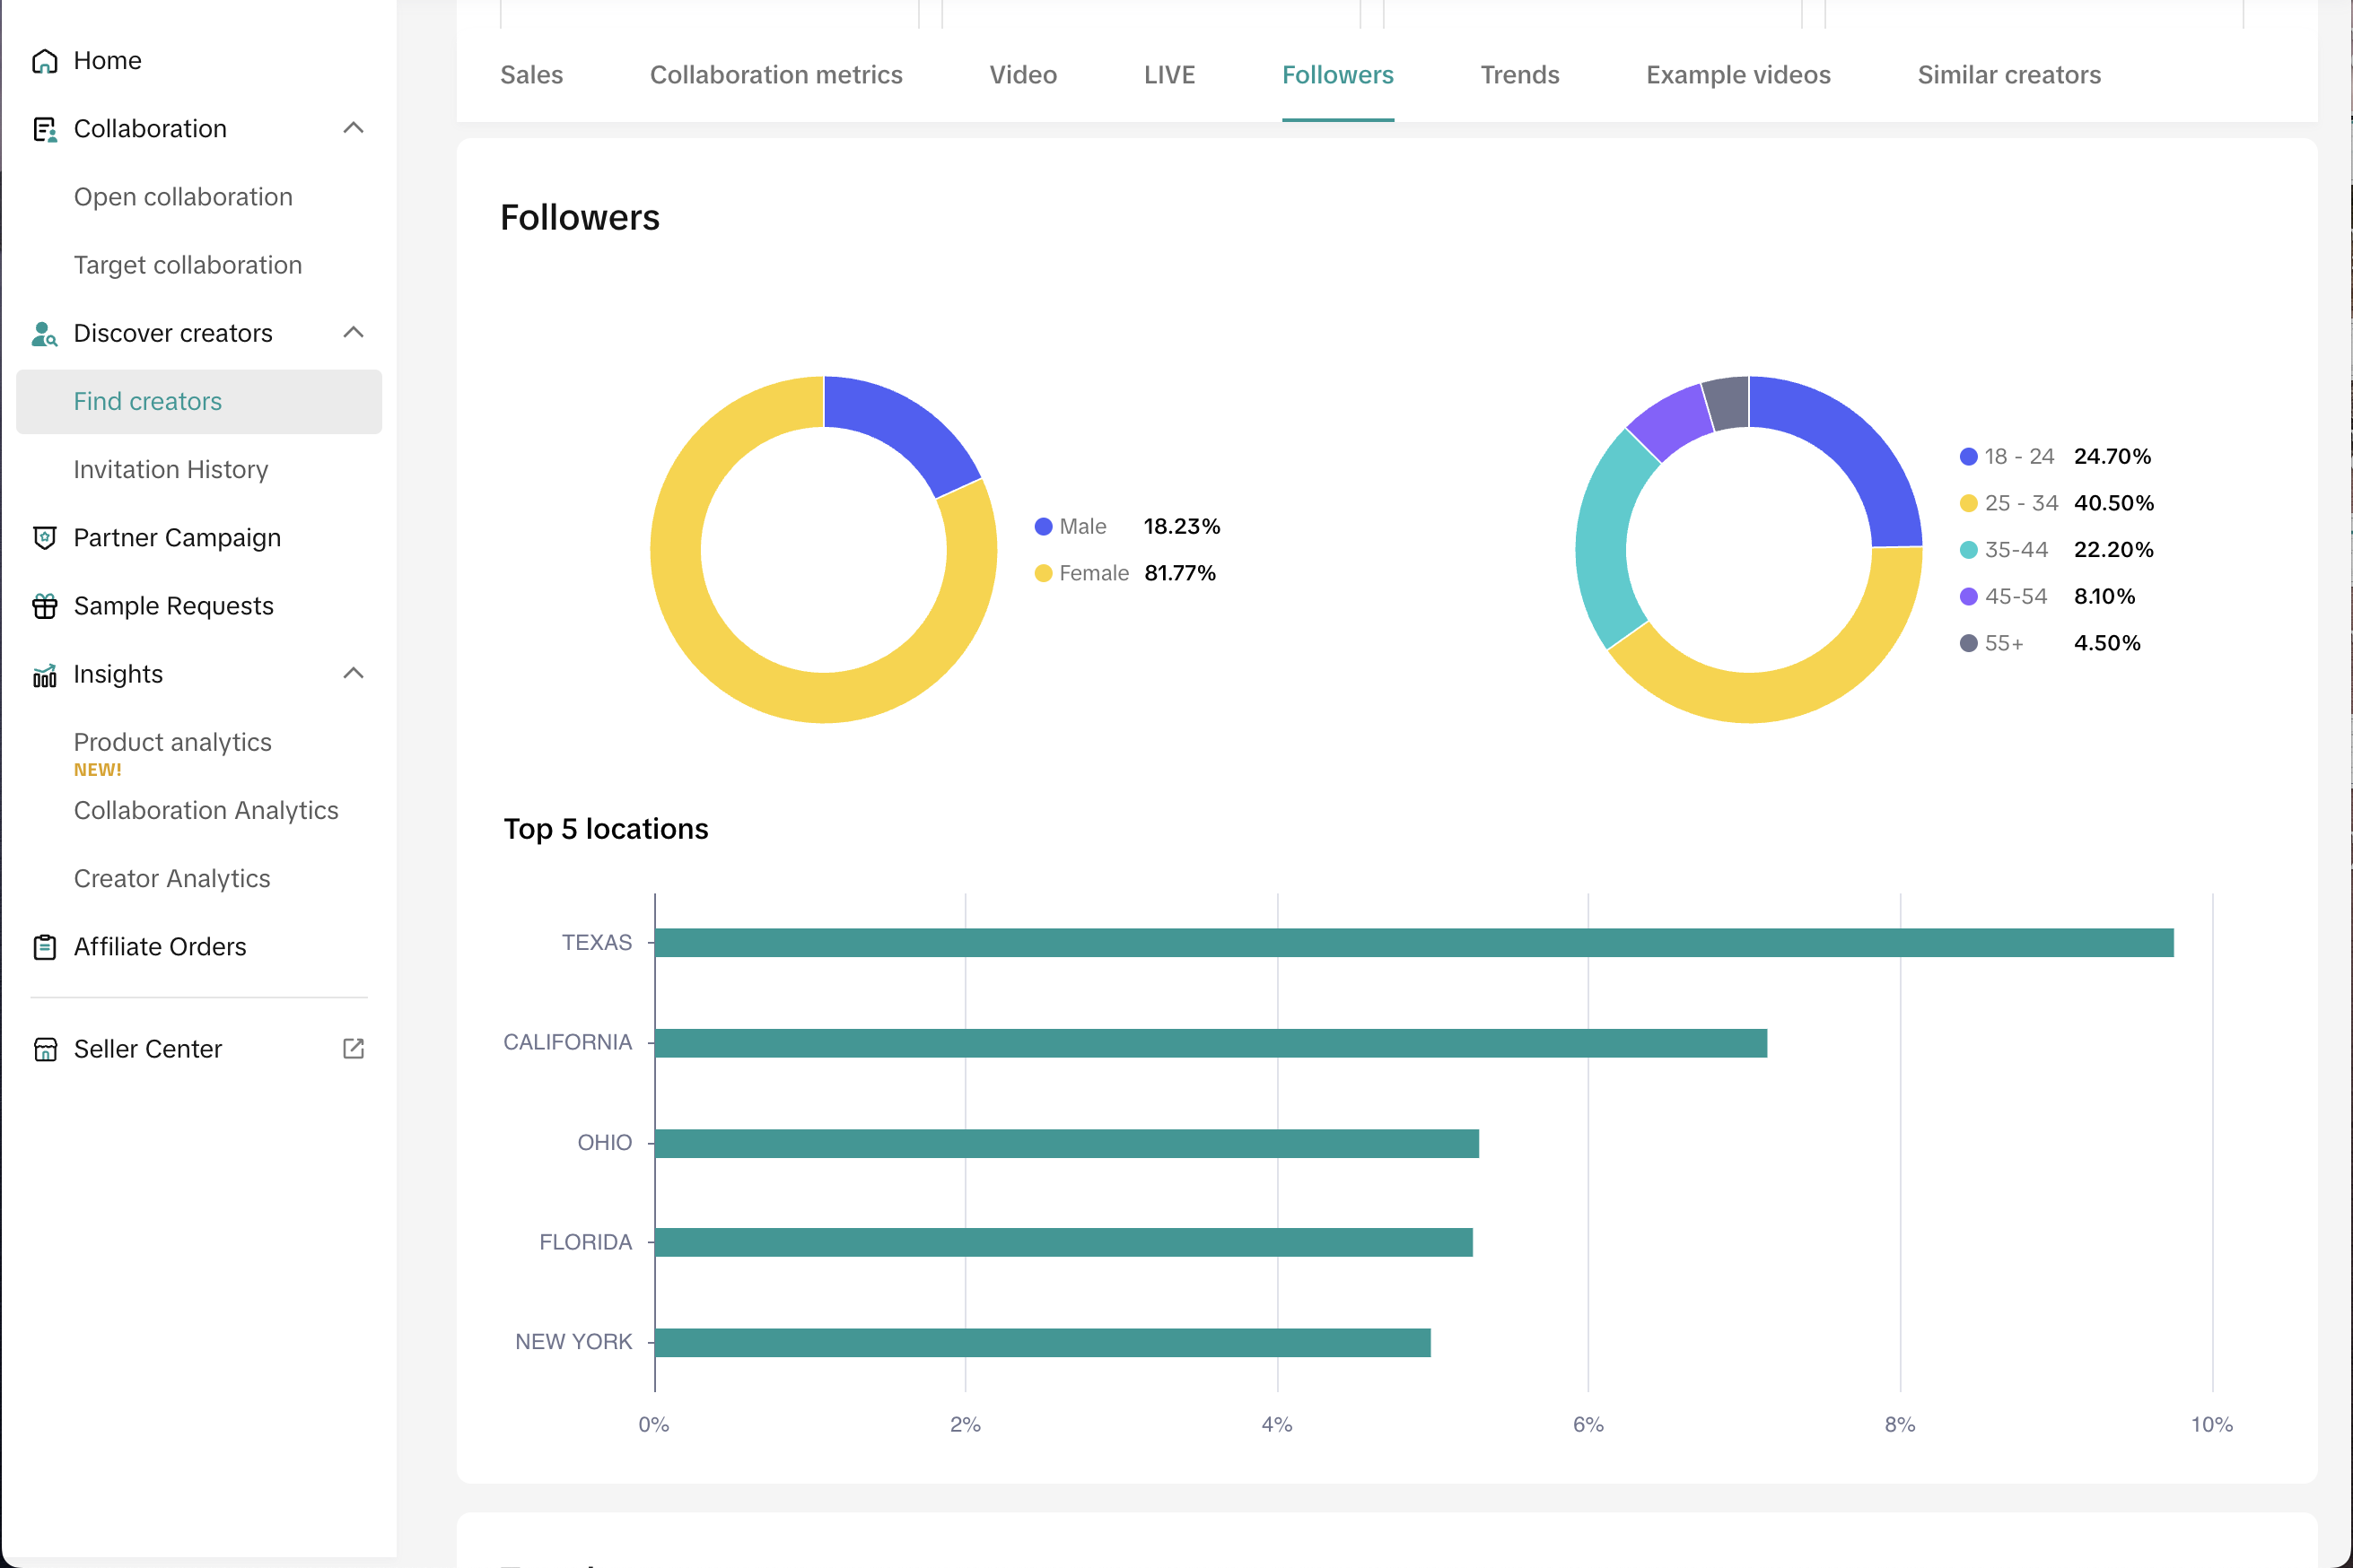
Task: Click the Sample Requests gift icon
Action: [44, 606]
